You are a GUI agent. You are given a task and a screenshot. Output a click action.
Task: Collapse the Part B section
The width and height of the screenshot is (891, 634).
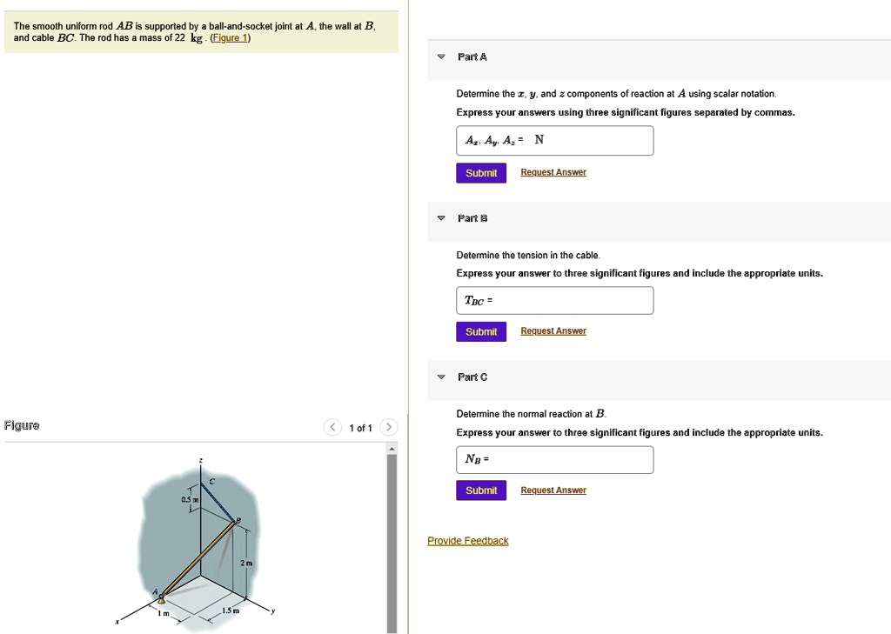click(441, 217)
